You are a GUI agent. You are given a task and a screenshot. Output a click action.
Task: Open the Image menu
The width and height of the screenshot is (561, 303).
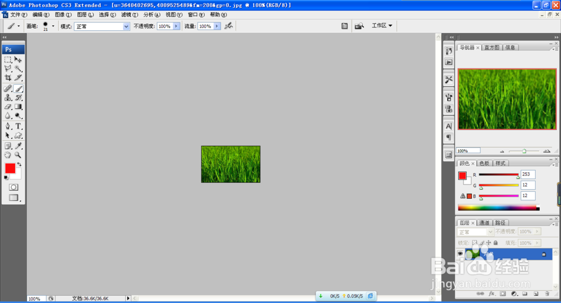(63, 15)
